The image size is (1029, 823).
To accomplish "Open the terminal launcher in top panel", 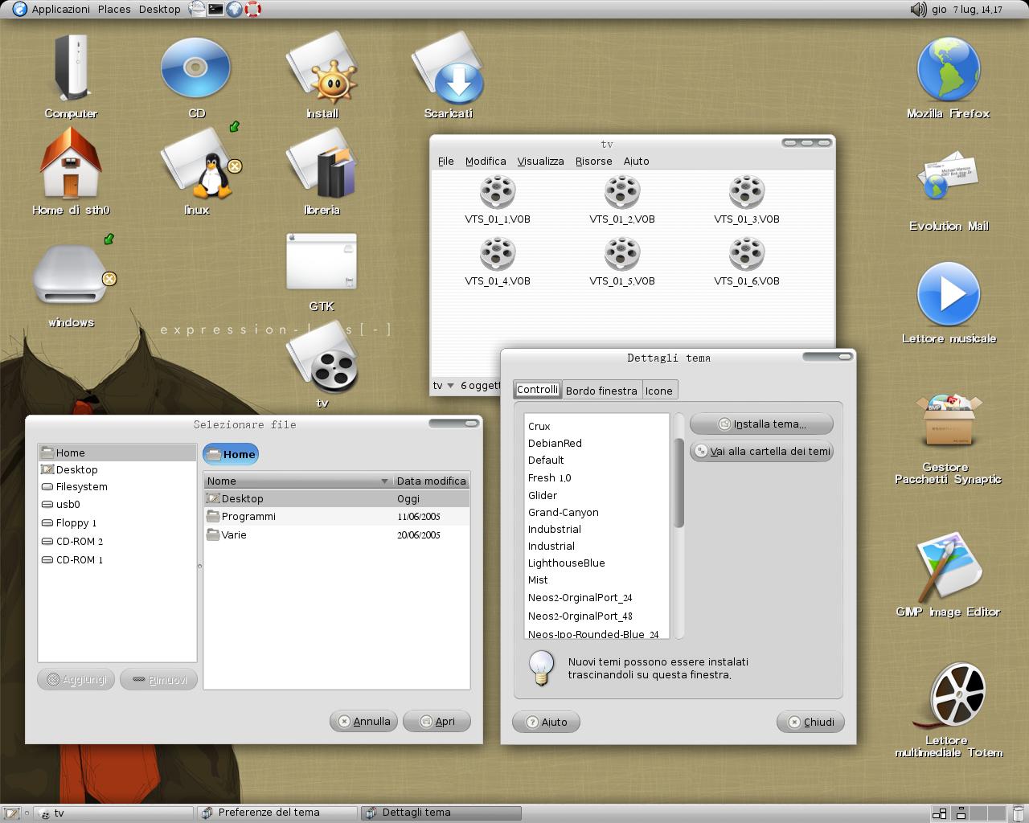I will [x=215, y=10].
